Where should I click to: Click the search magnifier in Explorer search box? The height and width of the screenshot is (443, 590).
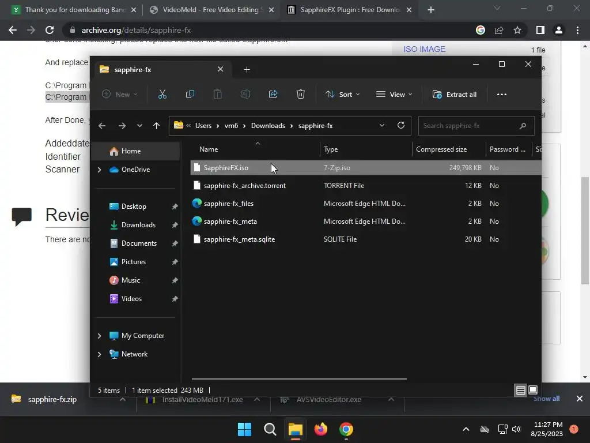click(x=523, y=126)
